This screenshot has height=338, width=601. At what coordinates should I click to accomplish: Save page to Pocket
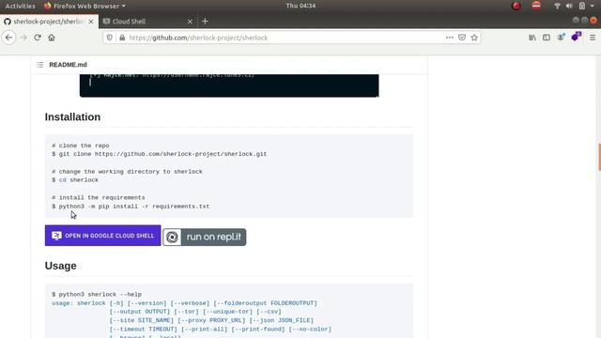(462, 38)
